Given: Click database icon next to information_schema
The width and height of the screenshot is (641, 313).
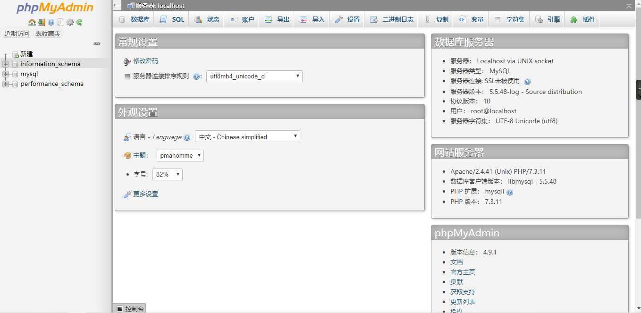Looking at the screenshot, I should click(16, 64).
